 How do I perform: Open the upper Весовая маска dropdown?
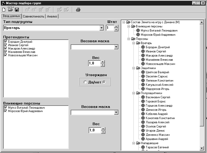pos(116,47)
